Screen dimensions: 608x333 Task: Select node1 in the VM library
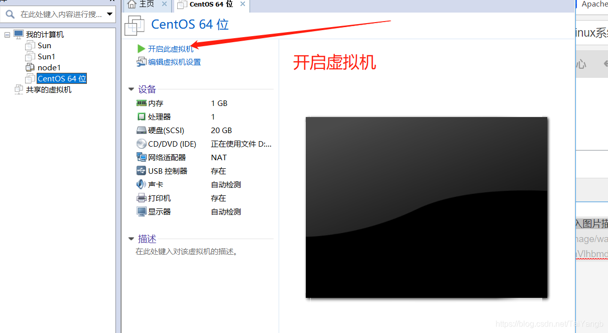click(49, 67)
